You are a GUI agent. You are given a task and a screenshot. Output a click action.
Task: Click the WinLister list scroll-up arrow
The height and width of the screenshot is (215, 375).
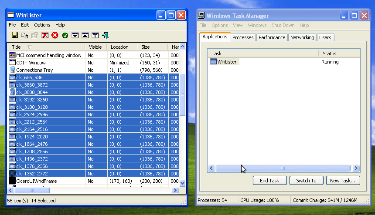182,47
